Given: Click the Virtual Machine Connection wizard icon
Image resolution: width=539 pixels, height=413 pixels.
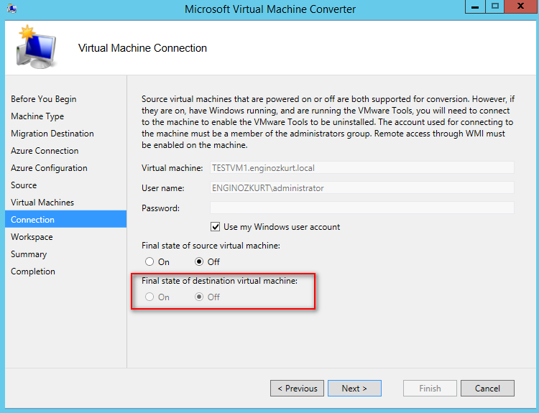Looking at the screenshot, I should (37, 47).
